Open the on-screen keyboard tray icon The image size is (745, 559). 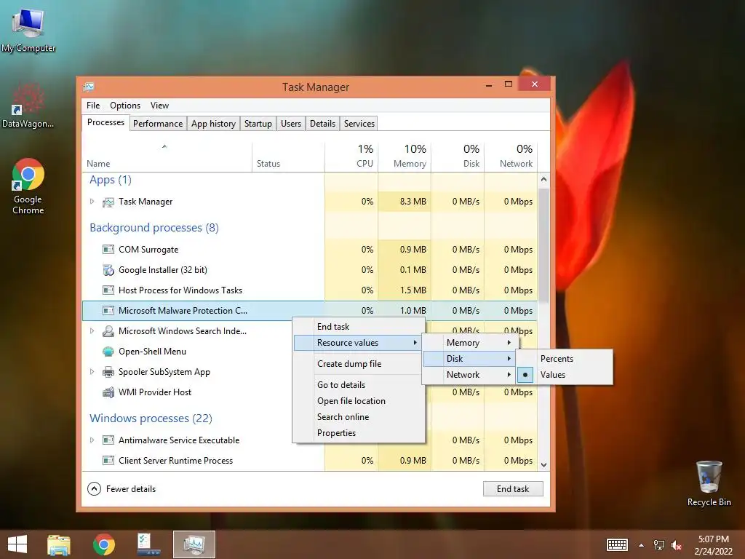click(617, 544)
